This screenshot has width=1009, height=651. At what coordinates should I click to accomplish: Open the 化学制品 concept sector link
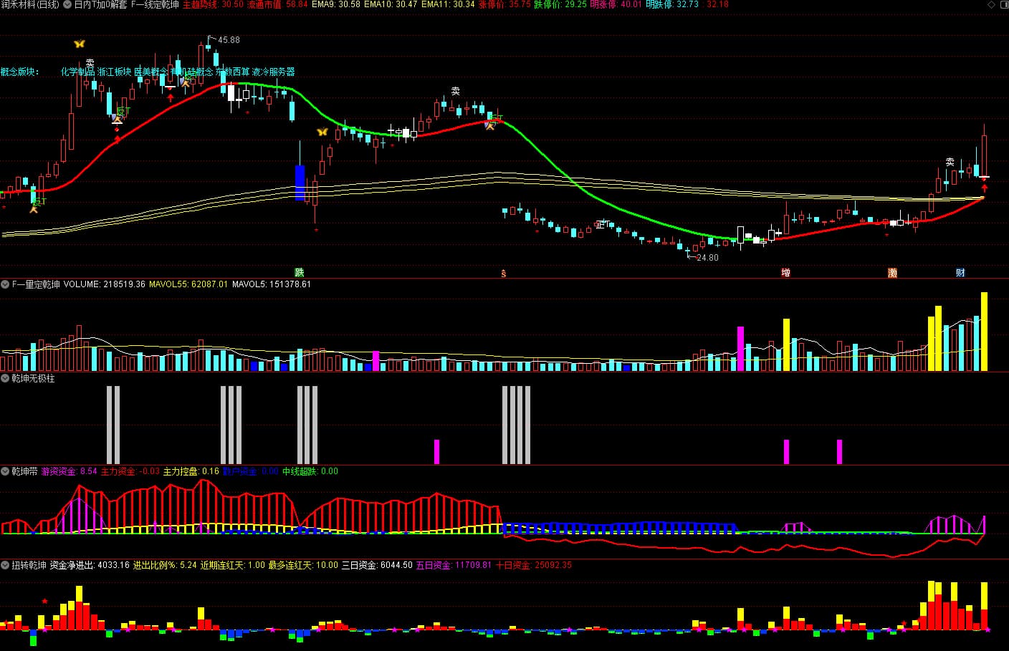77,72
